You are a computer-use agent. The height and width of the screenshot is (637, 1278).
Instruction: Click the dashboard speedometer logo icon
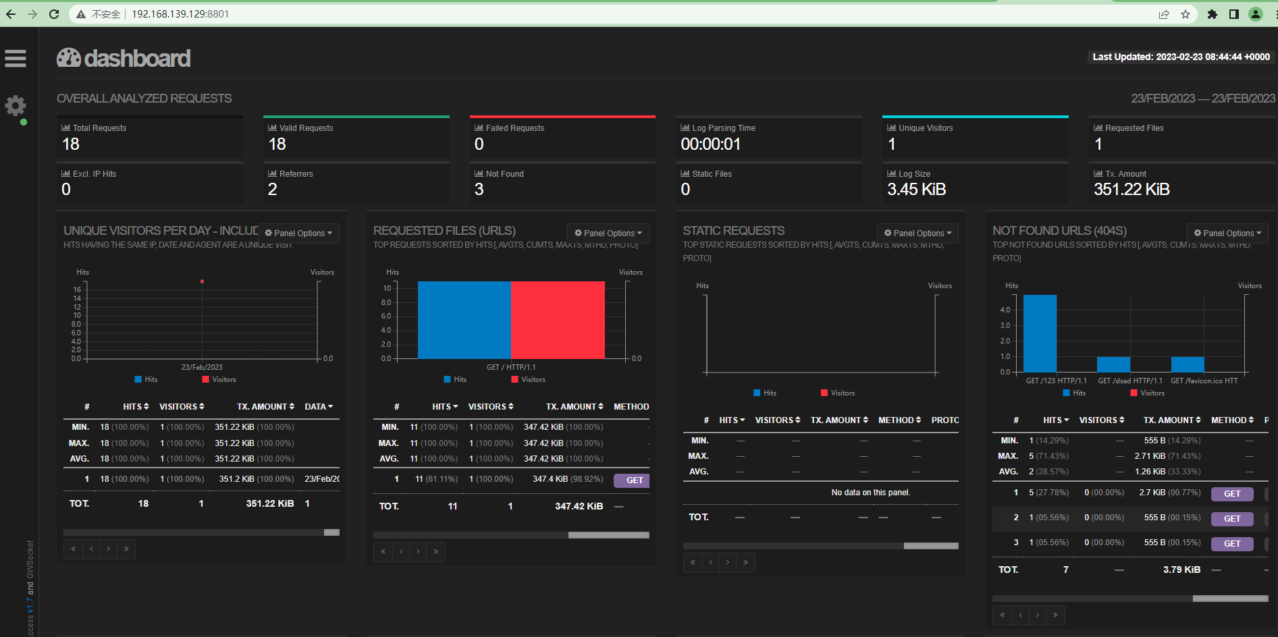(x=69, y=58)
